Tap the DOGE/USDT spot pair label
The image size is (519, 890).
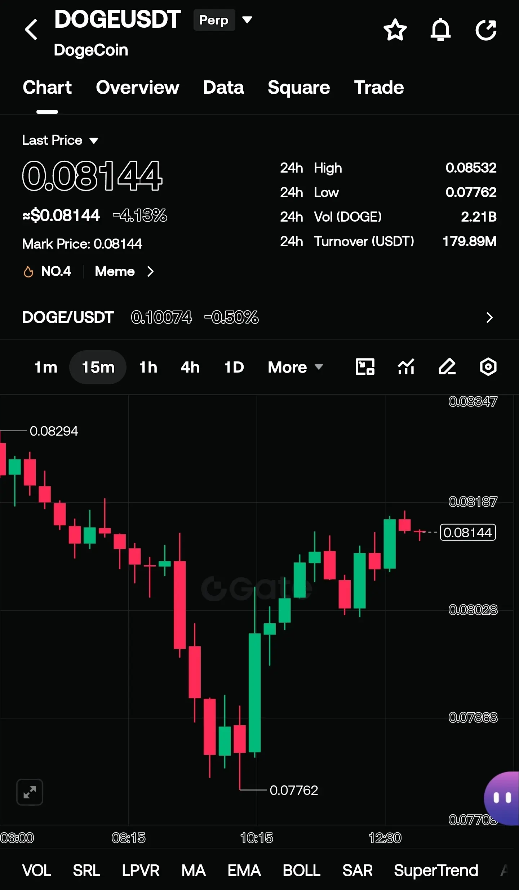(68, 317)
